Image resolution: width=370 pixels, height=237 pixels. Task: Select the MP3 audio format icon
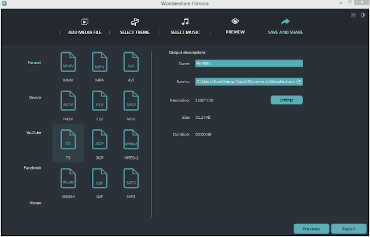[x=131, y=178]
